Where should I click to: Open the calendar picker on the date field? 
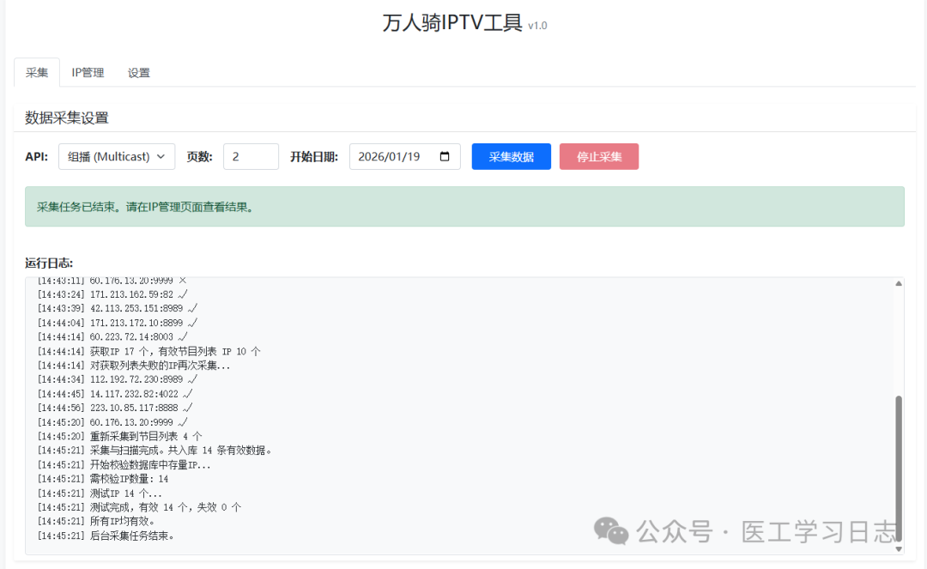444,155
